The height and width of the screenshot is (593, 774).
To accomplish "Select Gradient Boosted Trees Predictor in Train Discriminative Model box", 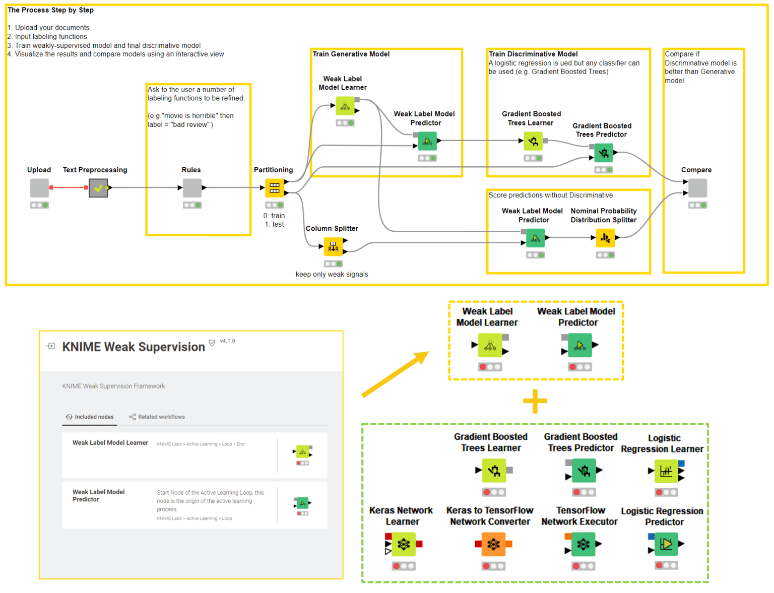I will coord(604,153).
